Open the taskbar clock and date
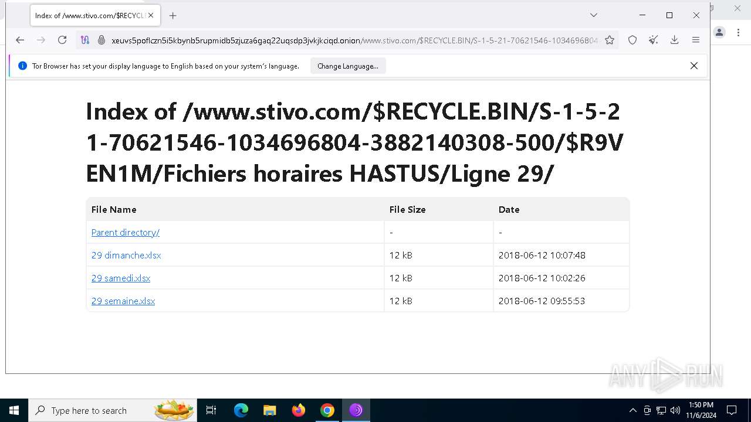The image size is (751, 422). point(701,410)
